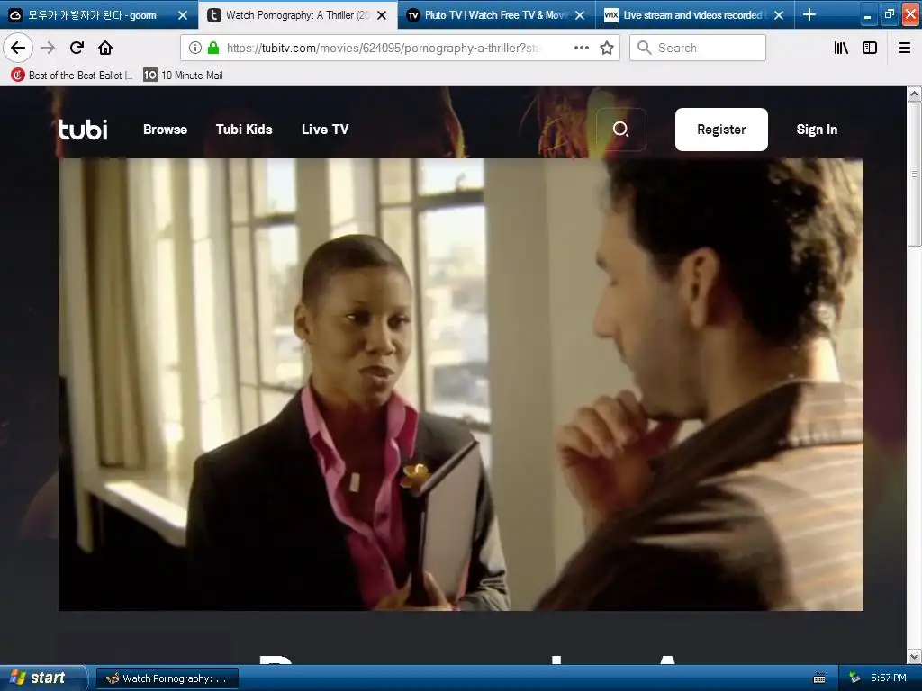Click the keyboard icon in system tray

click(819, 678)
